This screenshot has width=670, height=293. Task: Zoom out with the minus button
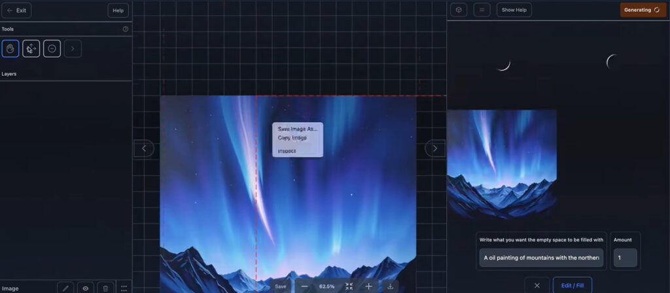click(x=304, y=286)
